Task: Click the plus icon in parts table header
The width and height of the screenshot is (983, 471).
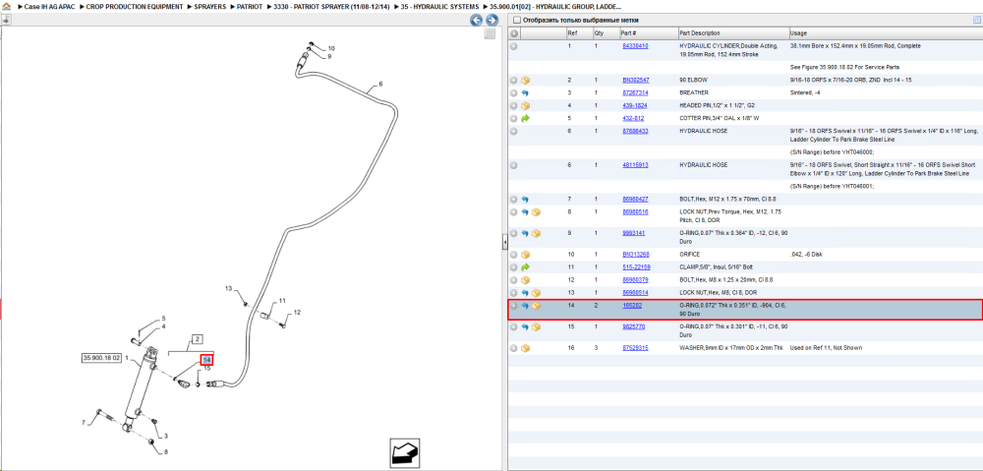Action: 513,32
